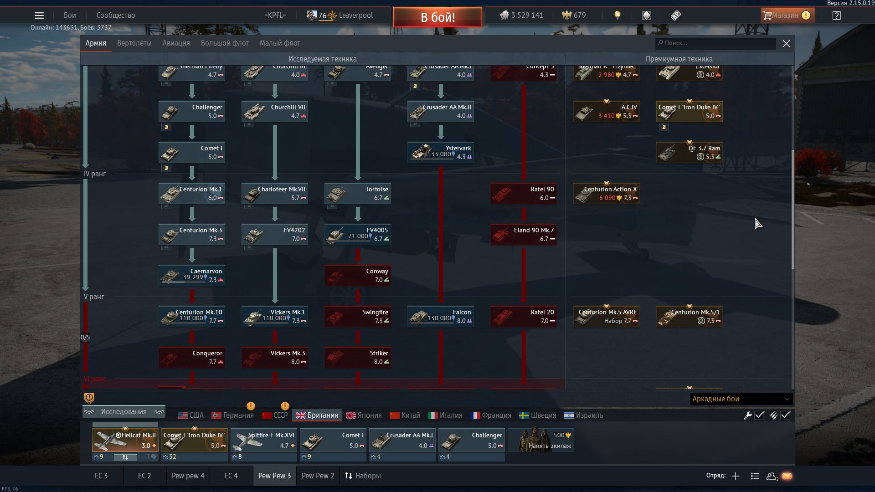Open the Бои top menu
The height and width of the screenshot is (492, 875).
70,15
